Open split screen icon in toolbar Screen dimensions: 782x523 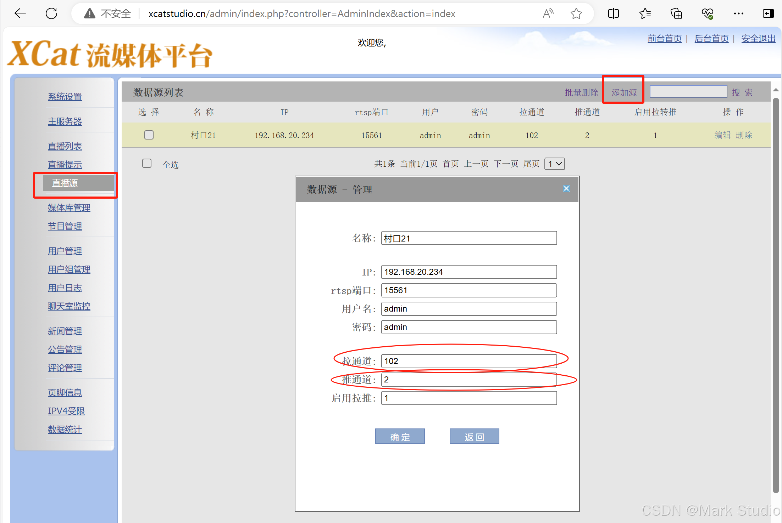[613, 13]
